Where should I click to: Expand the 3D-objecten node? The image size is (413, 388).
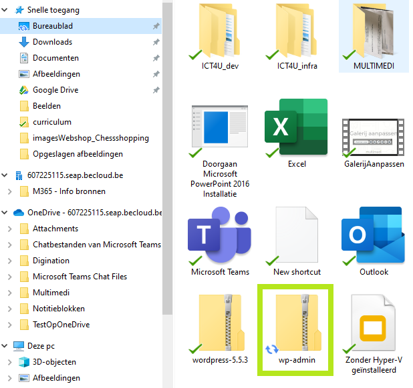click(x=10, y=362)
